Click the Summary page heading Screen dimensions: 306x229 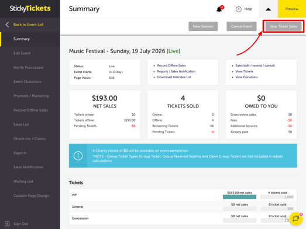(x=84, y=9)
